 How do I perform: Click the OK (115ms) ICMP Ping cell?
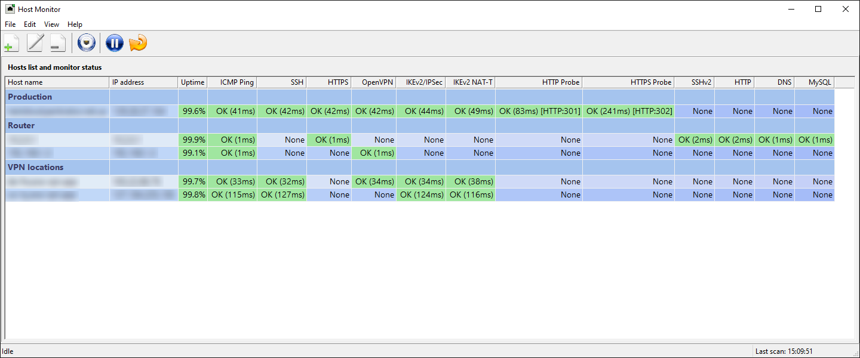(232, 195)
